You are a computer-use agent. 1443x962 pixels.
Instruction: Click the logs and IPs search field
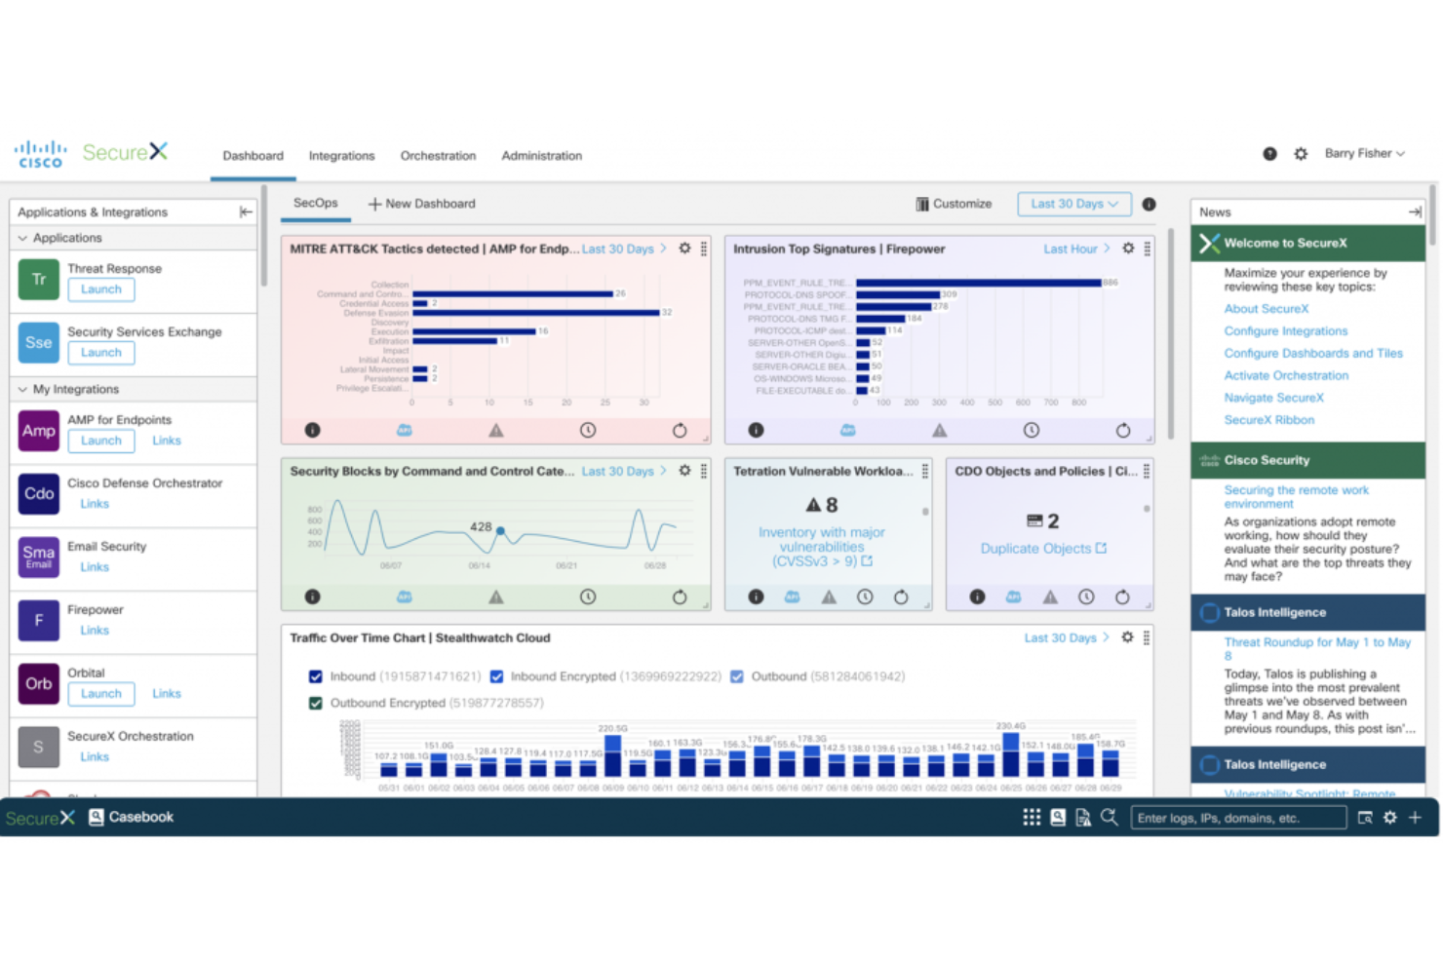[1237, 818]
